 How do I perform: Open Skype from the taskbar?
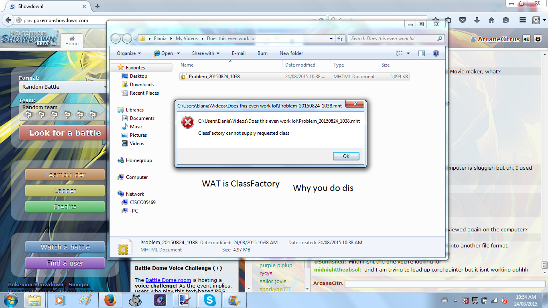coord(209,300)
